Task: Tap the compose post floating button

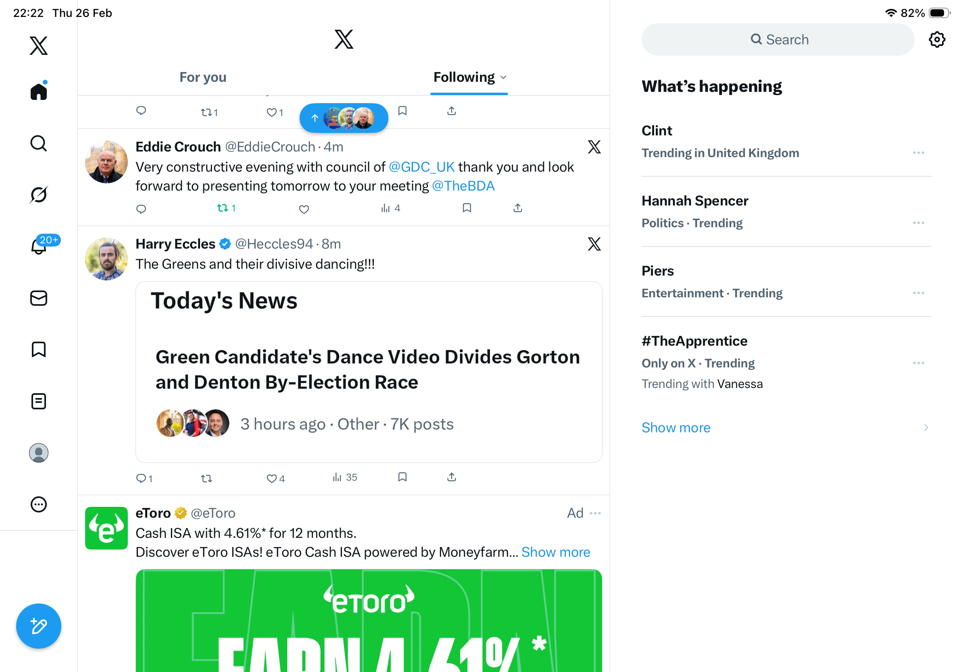Action: [39, 626]
